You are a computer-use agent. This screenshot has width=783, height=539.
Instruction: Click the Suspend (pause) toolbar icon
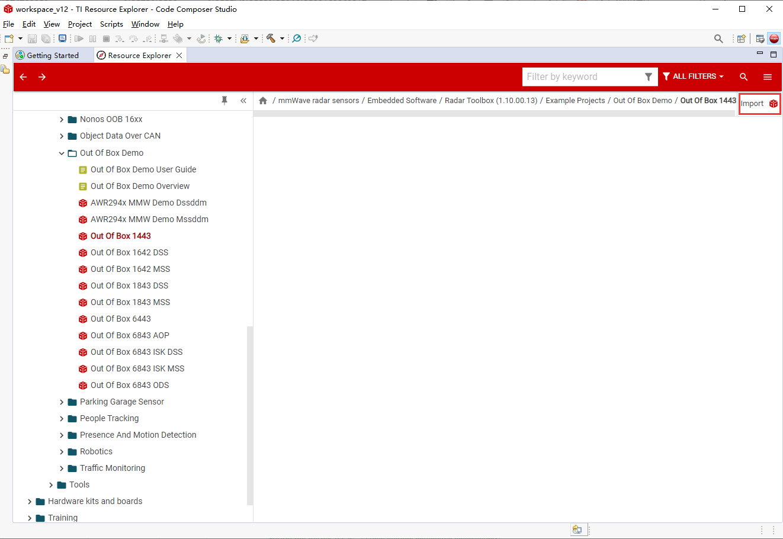[x=93, y=38]
